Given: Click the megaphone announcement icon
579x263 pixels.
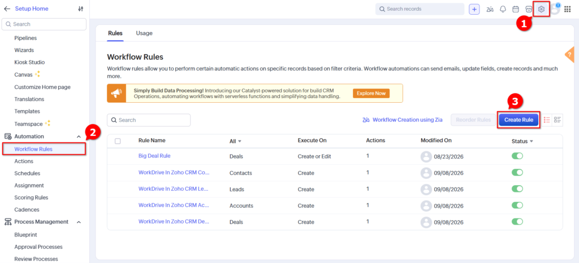Looking at the screenshot, I should (x=116, y=93).
